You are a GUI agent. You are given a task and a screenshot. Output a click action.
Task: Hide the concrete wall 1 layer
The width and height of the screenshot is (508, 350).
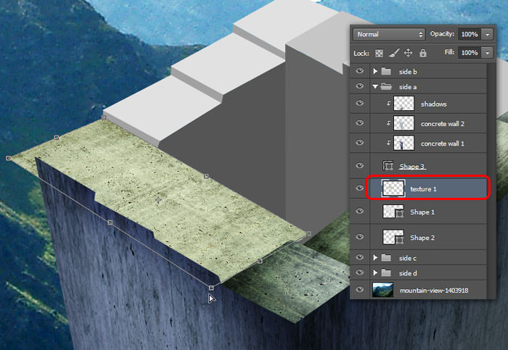pyautogui.click(x=360, y=143)
